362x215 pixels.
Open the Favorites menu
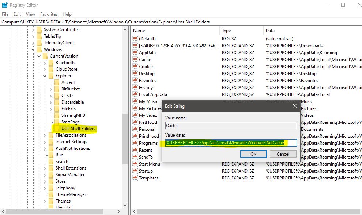click(x=49, y=14)
